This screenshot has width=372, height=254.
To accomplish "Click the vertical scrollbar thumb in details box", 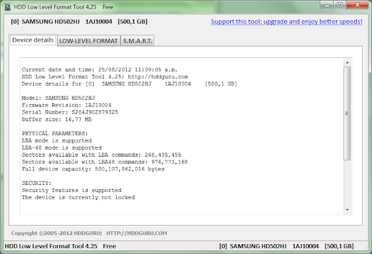I will (x=347, y=114).
